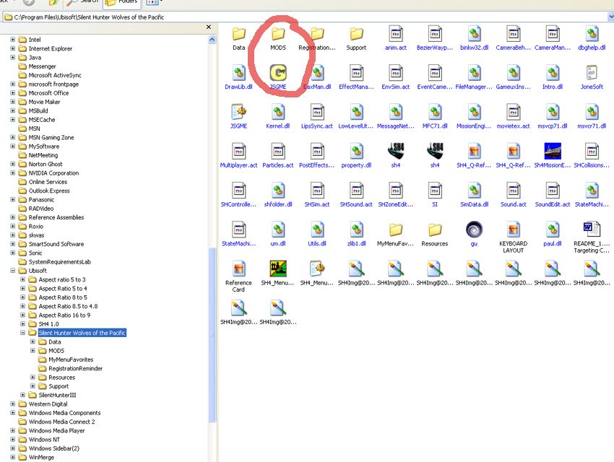This screenshot has height=462, width=614.
Task: Select the Utils.dll file
Action: pos(317,230)
